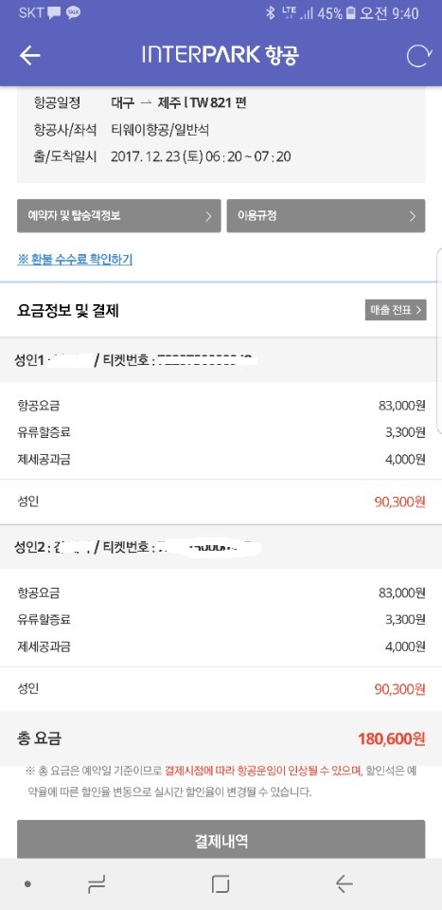
Task: Tap the Bluetooth status icon
Action: [270, 13]
